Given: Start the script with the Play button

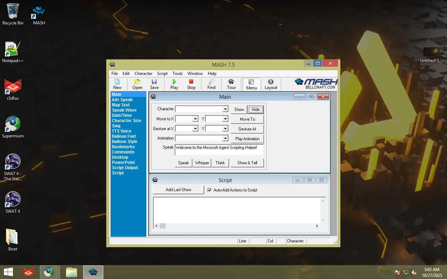Looking at the screenshot, I should tap(174, 84).
